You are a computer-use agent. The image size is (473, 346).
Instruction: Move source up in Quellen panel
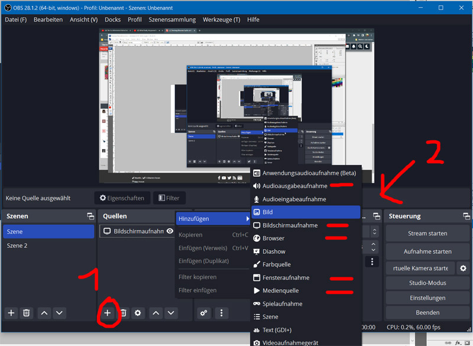pyautogui.click(x=155, y=313)
